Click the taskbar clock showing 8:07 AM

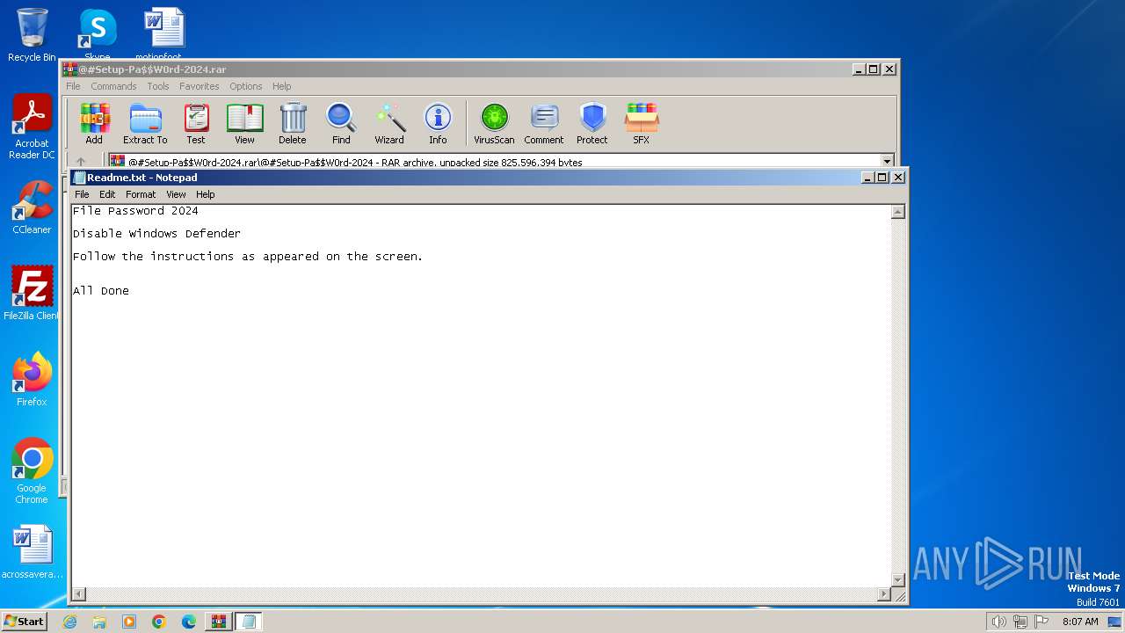[x=1080, y=622]
